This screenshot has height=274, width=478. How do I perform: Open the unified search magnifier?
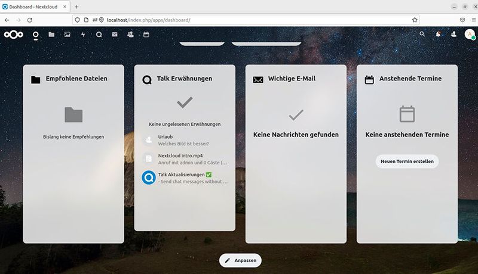(x=422, y=35)
